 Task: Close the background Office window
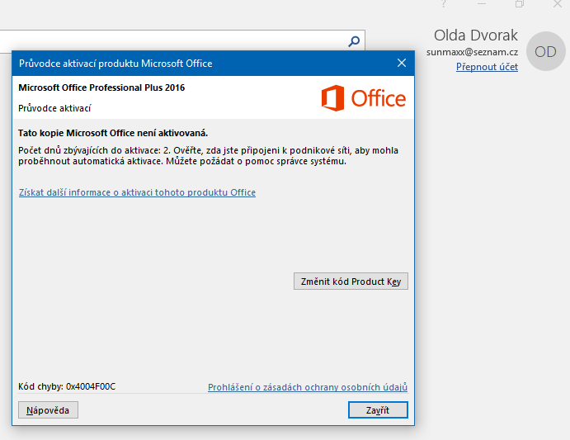click(558, 4)
